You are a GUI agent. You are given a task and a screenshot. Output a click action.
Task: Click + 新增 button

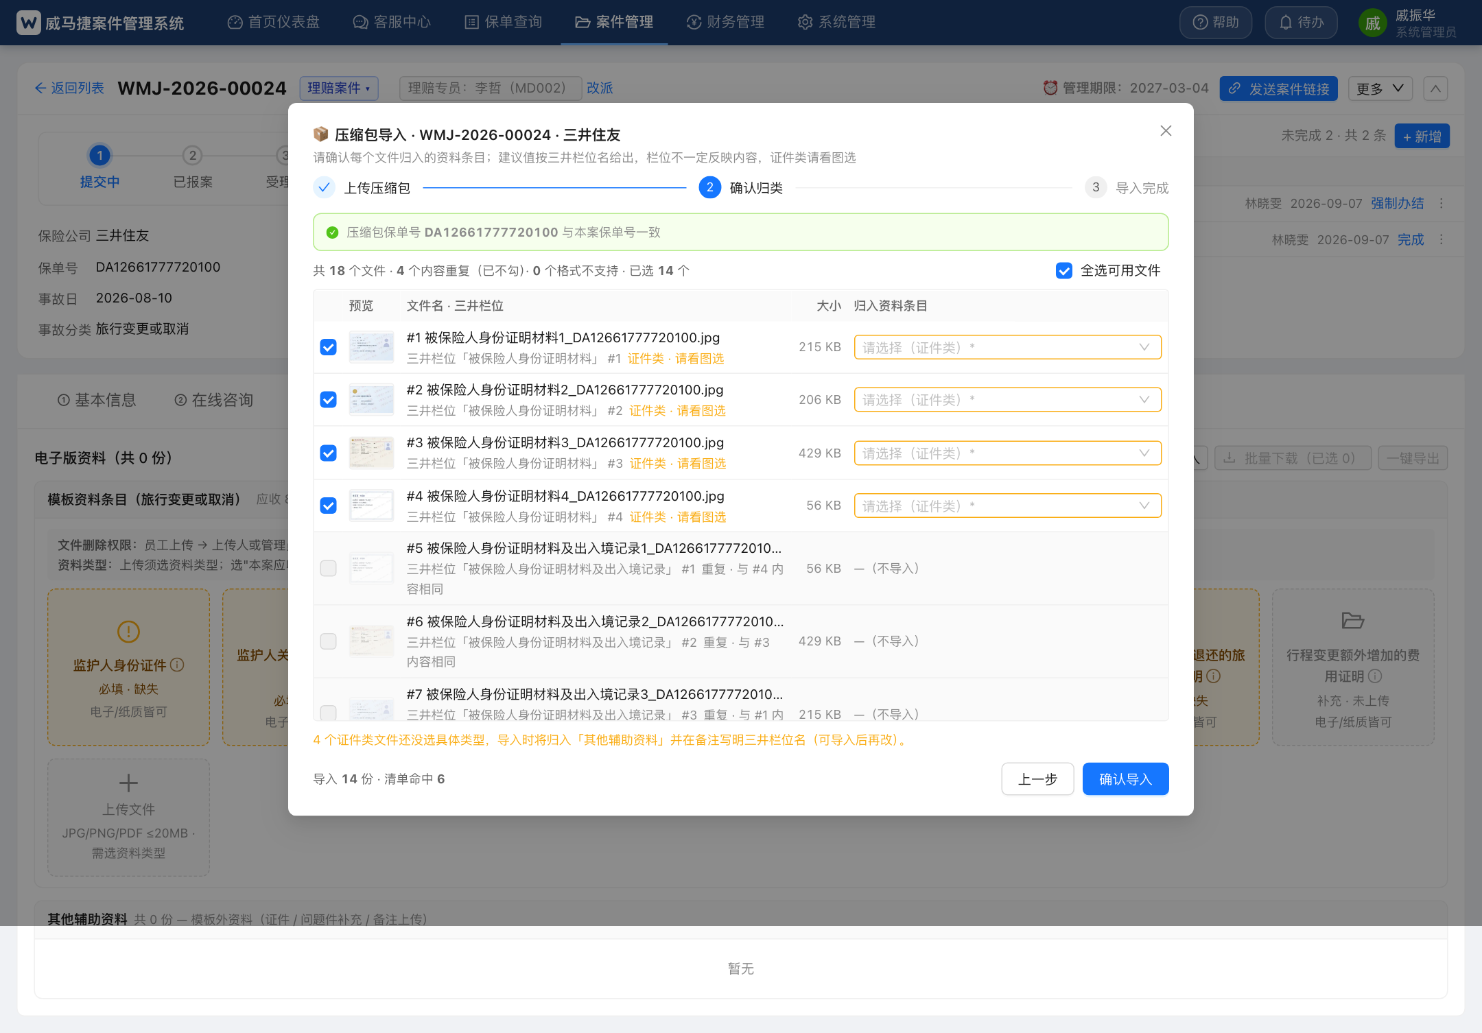pyautogui.click(x=1422, y=136)
